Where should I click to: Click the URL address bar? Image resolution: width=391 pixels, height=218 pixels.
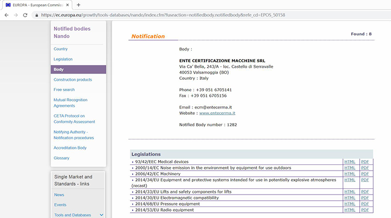pos(163,15)
